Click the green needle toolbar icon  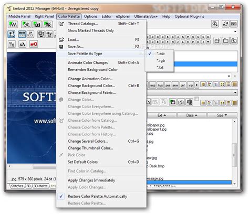(x=26, y=24)
